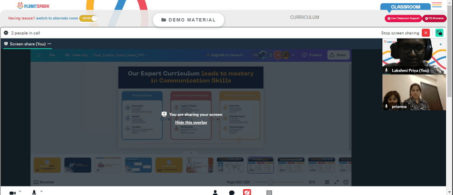Select slide thumbnail 97

[108, 165]
